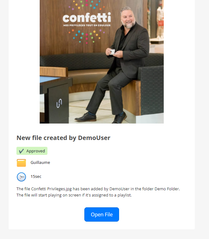Click the blue clock icon
The height and width of the screenshot is (239, 209).
(21, 177)
